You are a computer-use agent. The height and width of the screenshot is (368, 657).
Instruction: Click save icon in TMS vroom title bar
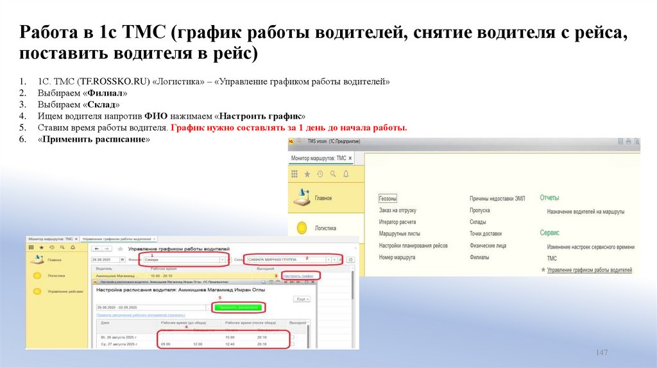[620, 142]
